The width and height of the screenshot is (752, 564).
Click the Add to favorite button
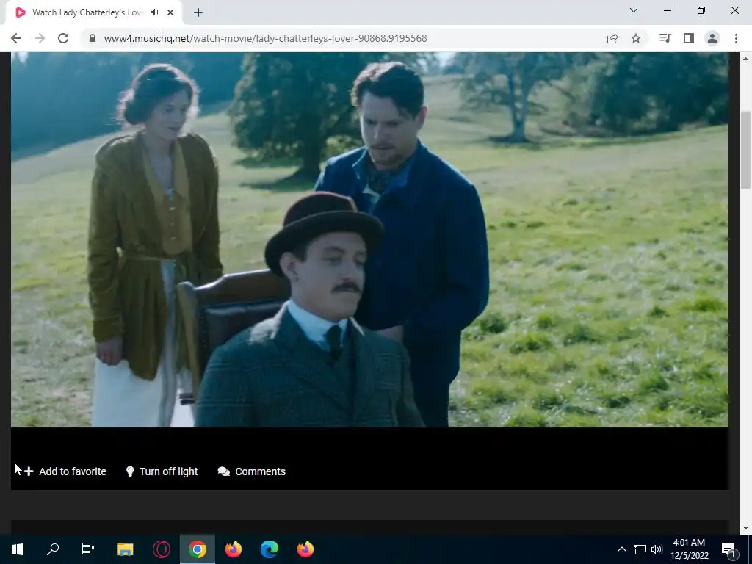pos(65,471)
